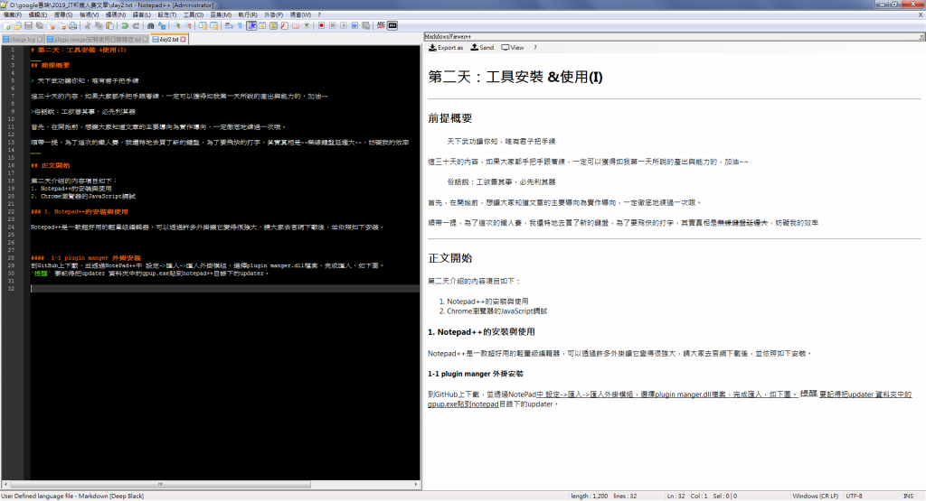Toggle file monitoring eye icon
This screenshot has width=926, height=501.
307,26
